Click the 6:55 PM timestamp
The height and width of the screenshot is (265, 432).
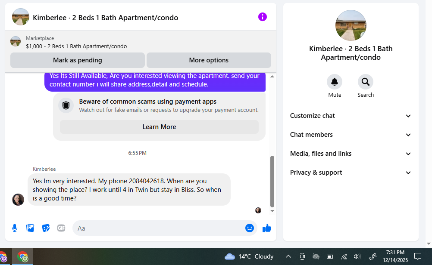tap(137, 153)
